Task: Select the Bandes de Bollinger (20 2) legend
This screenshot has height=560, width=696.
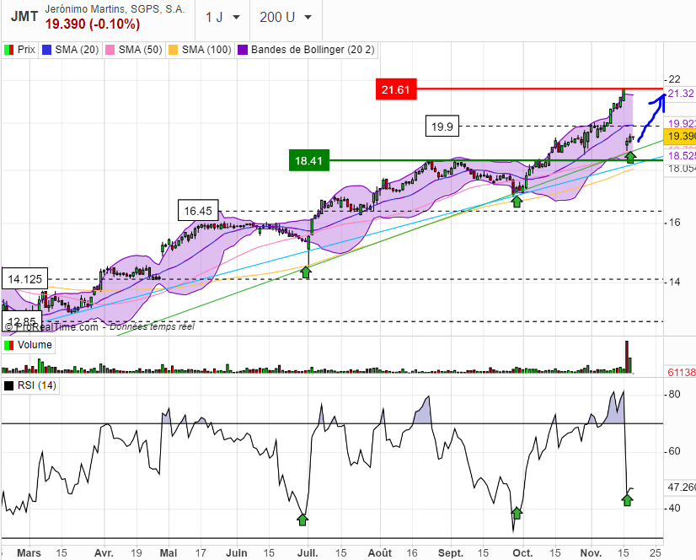Action: click(x=306, y=49)
